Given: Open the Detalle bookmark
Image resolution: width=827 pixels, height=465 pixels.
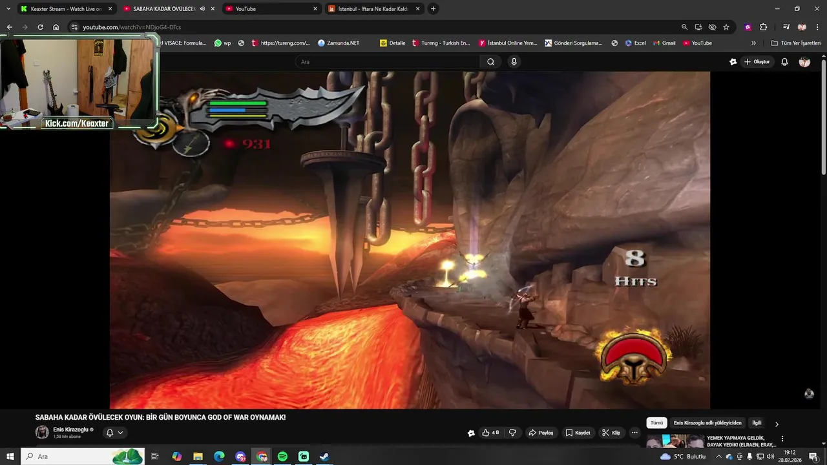Looking at the screenshot, I should click(393, 43).
